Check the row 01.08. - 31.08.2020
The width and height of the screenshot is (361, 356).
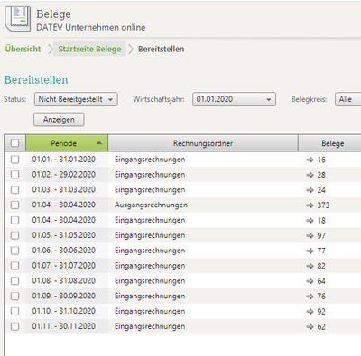point(14,280)
